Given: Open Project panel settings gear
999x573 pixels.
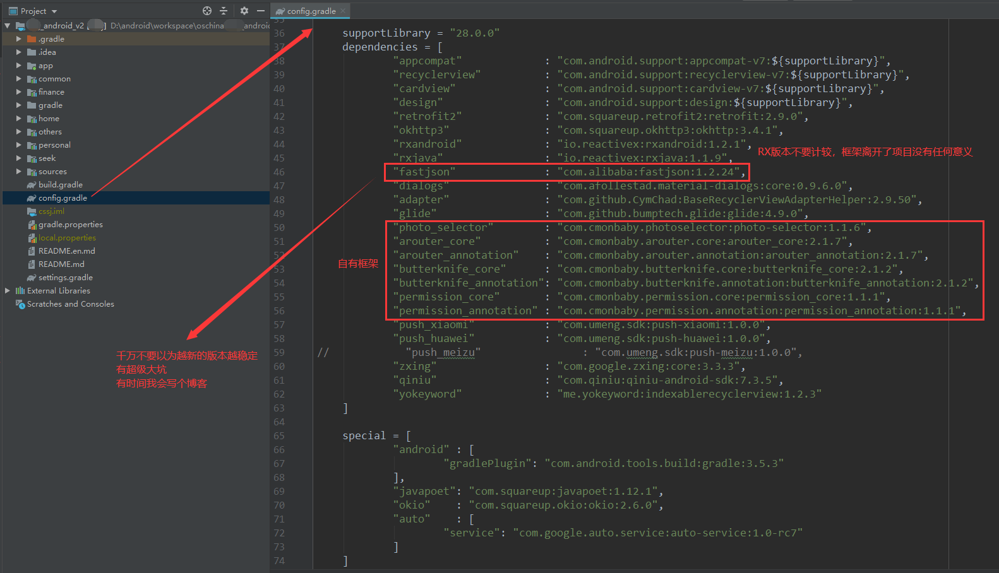Looking at the screenshot, I should coord(244,11).
